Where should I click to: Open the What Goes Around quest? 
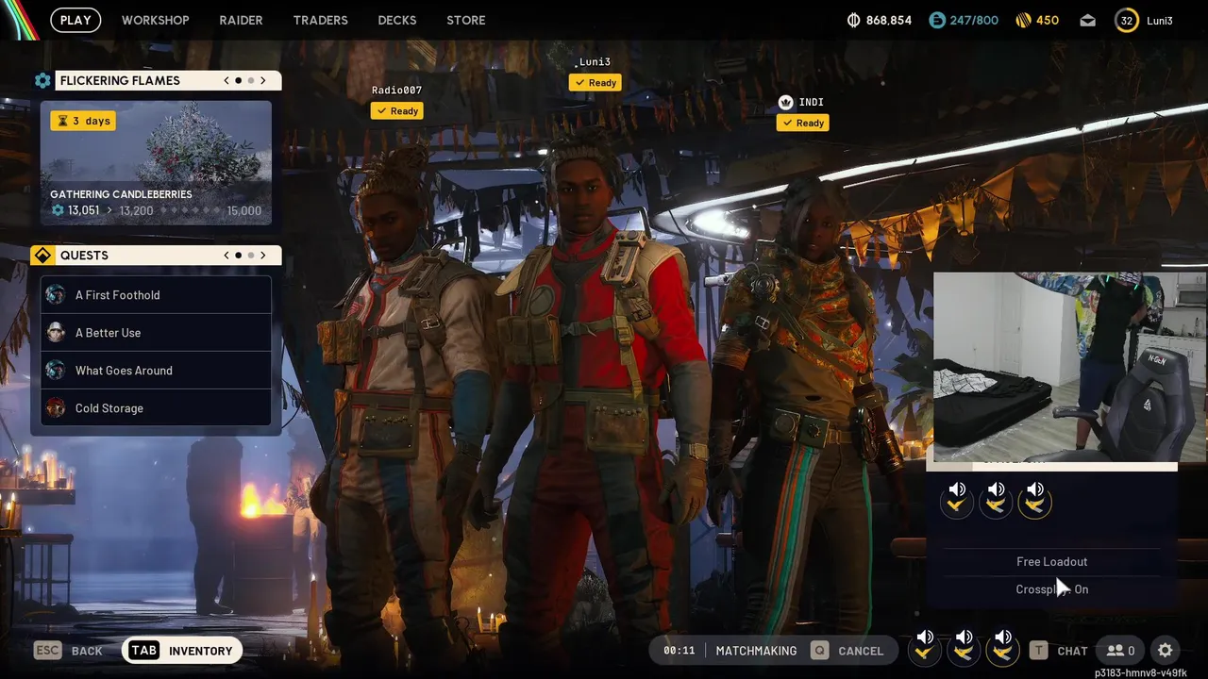point(156,370)
